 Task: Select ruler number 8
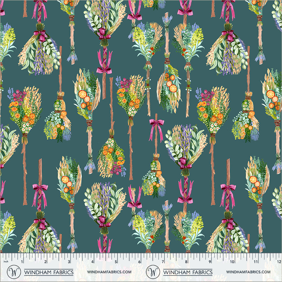point(186,261)
